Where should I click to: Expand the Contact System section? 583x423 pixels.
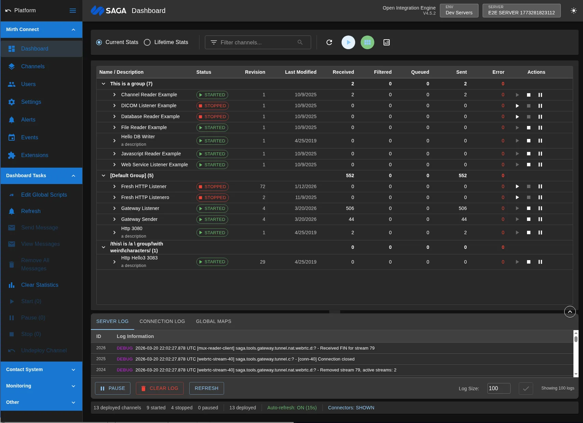73,369
